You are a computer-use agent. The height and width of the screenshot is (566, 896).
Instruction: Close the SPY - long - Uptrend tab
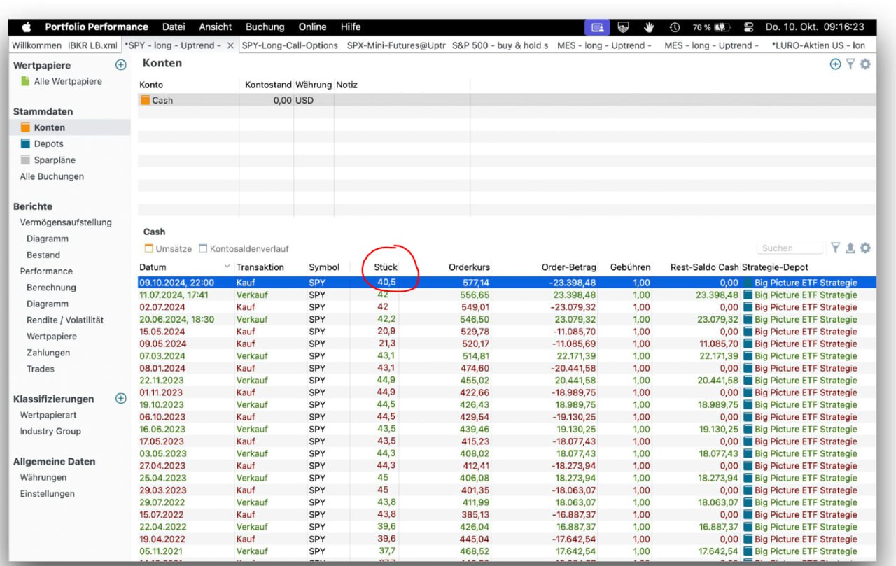point(230,45)
